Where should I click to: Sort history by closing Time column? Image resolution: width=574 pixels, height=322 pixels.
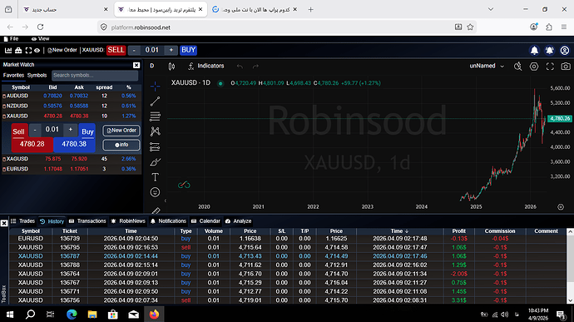click(x=399, y=231)
